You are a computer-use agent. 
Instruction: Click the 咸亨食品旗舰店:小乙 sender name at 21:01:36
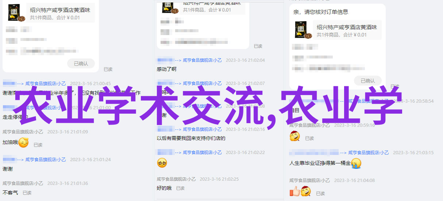pyautogui.click(x=22, y=183)
